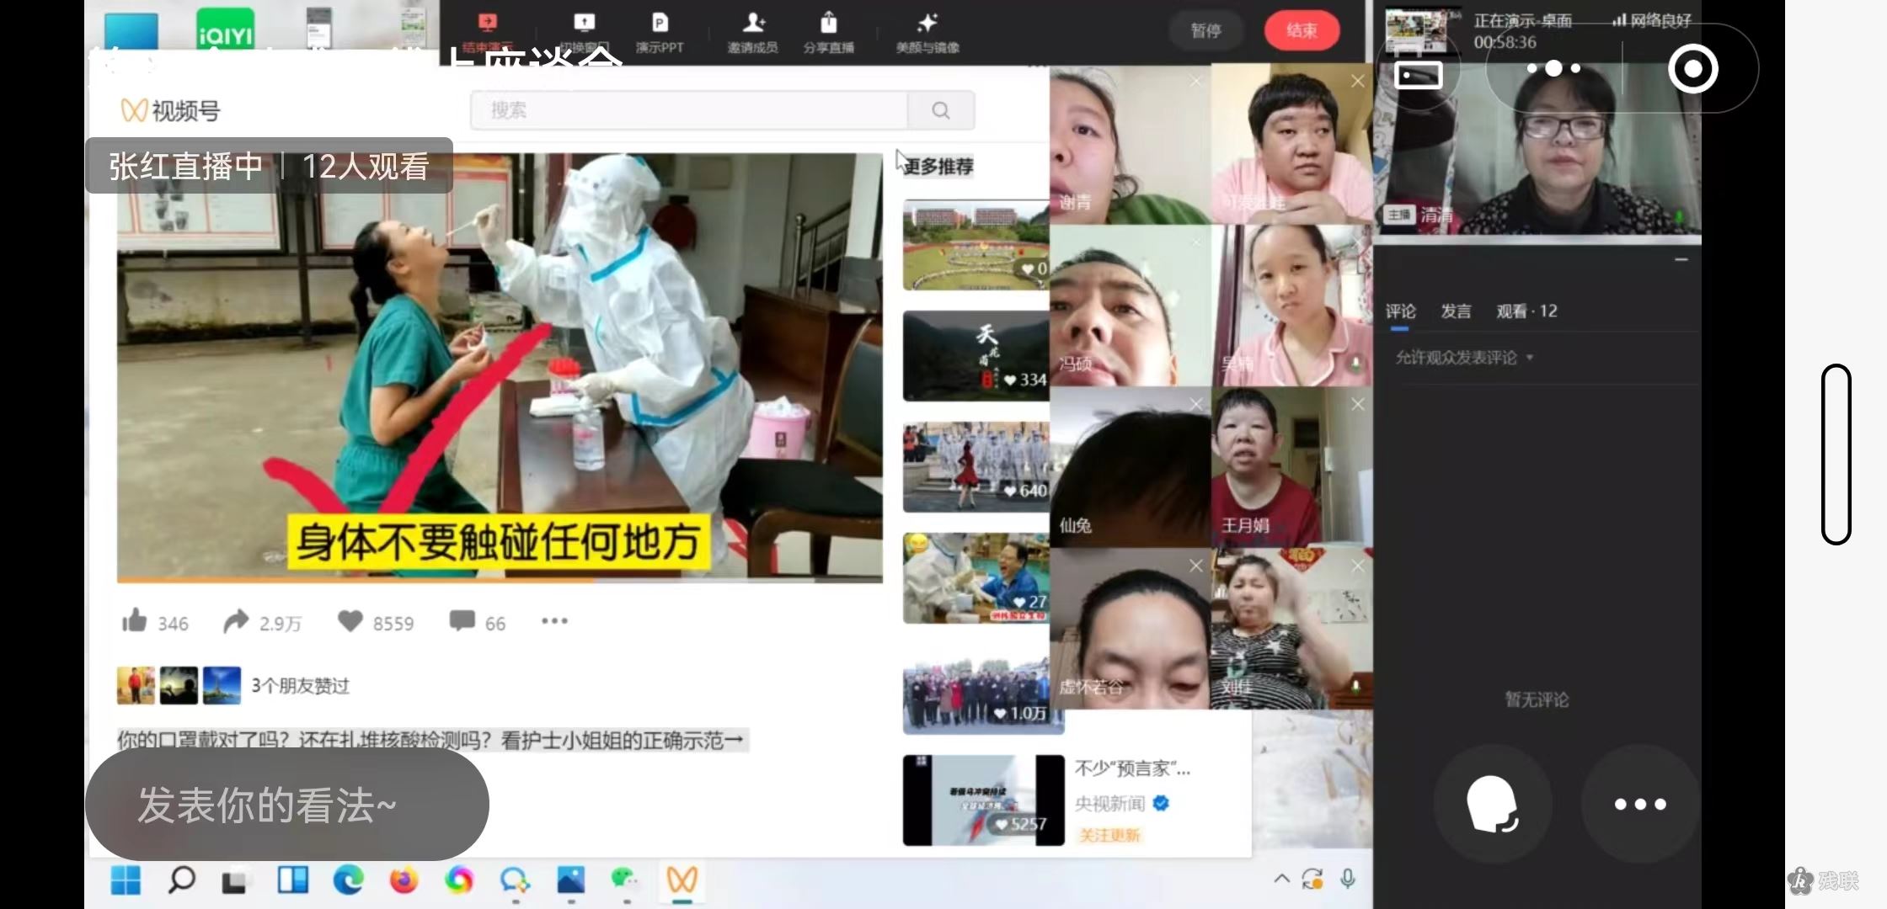1887x909 pixels.
Task: Click the red end-presentation monitor icon
Action: [487, 24]
